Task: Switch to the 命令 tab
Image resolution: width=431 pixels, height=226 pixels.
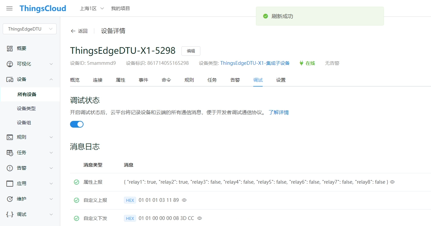Action: [x=166, y=80]
